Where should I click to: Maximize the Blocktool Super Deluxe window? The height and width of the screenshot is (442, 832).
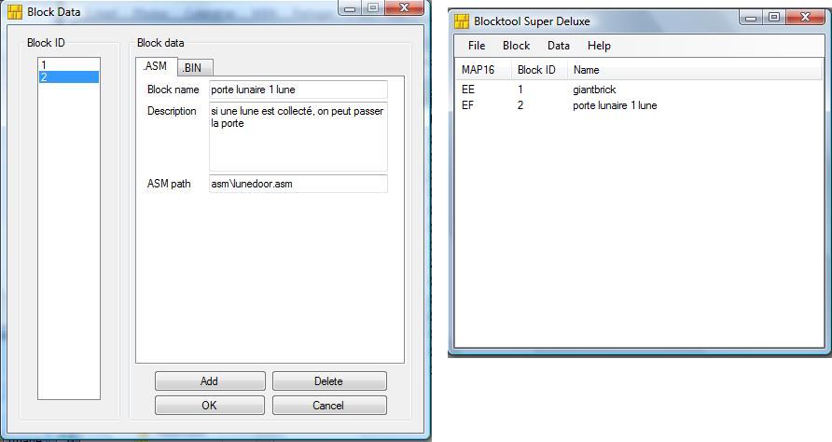click(x=775, y=17)
